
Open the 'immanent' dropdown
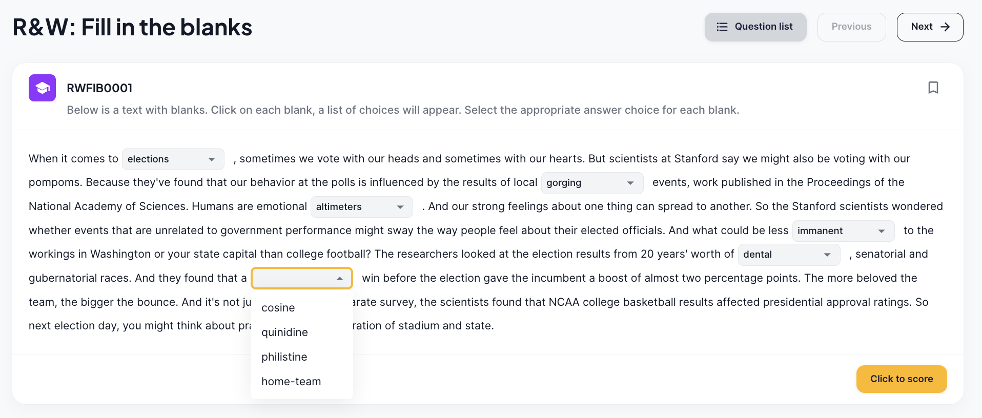(x=843, y=231)
